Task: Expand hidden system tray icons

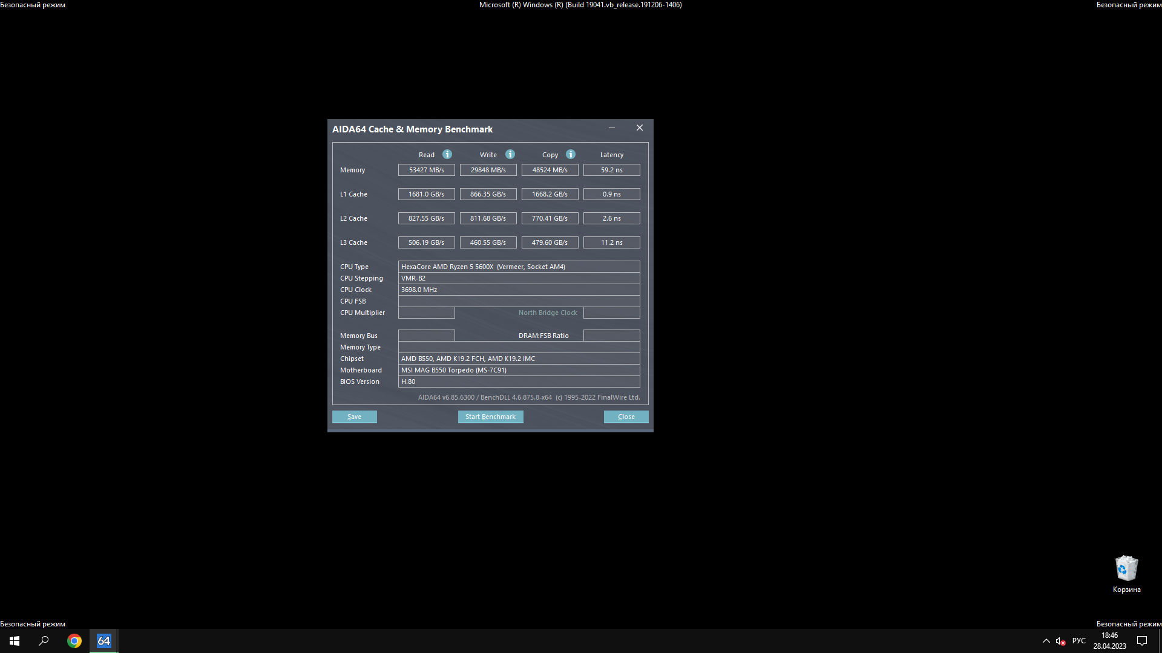Action: pos(1046,641)
